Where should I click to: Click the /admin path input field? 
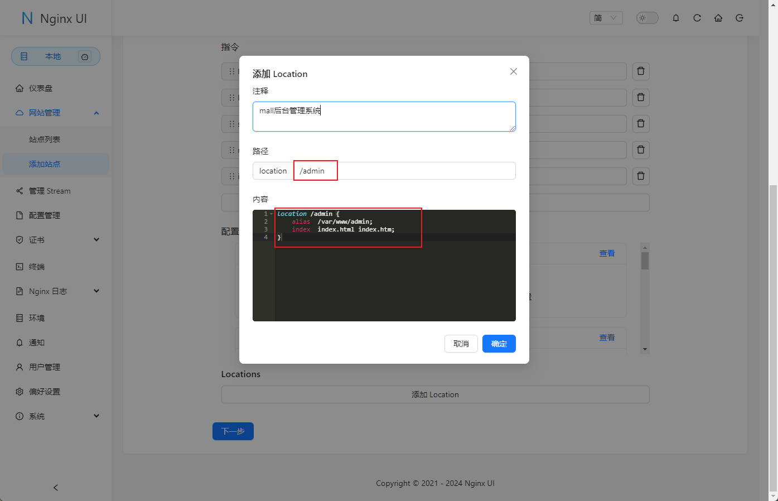point(404,171)
